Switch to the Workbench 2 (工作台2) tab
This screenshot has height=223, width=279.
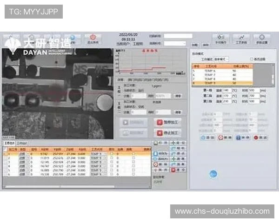coord(22,143)
